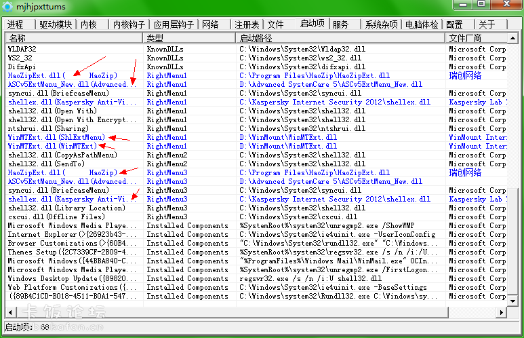
Task: Select the ASCv5ExtMenu_New.dll RightMenu1 entry
Action: (256, 84)
